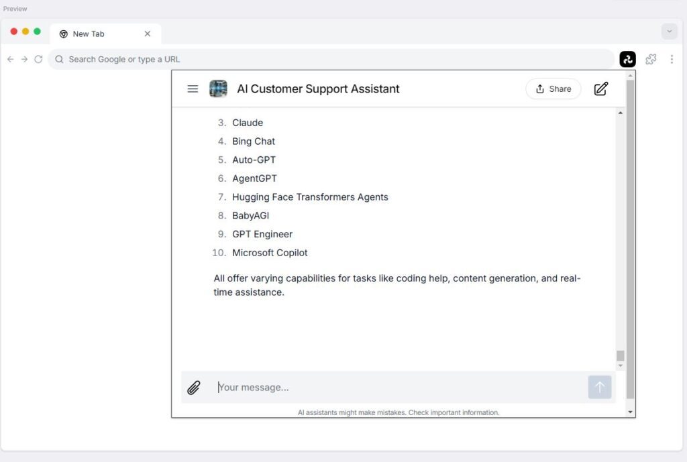Click the black assistant extension icon in toolbar
The width and height of the screenshot is (687, 462).
627,59
